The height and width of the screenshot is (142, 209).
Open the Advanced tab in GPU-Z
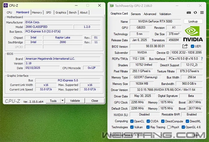pyautogui.click(x=150, y=14)
